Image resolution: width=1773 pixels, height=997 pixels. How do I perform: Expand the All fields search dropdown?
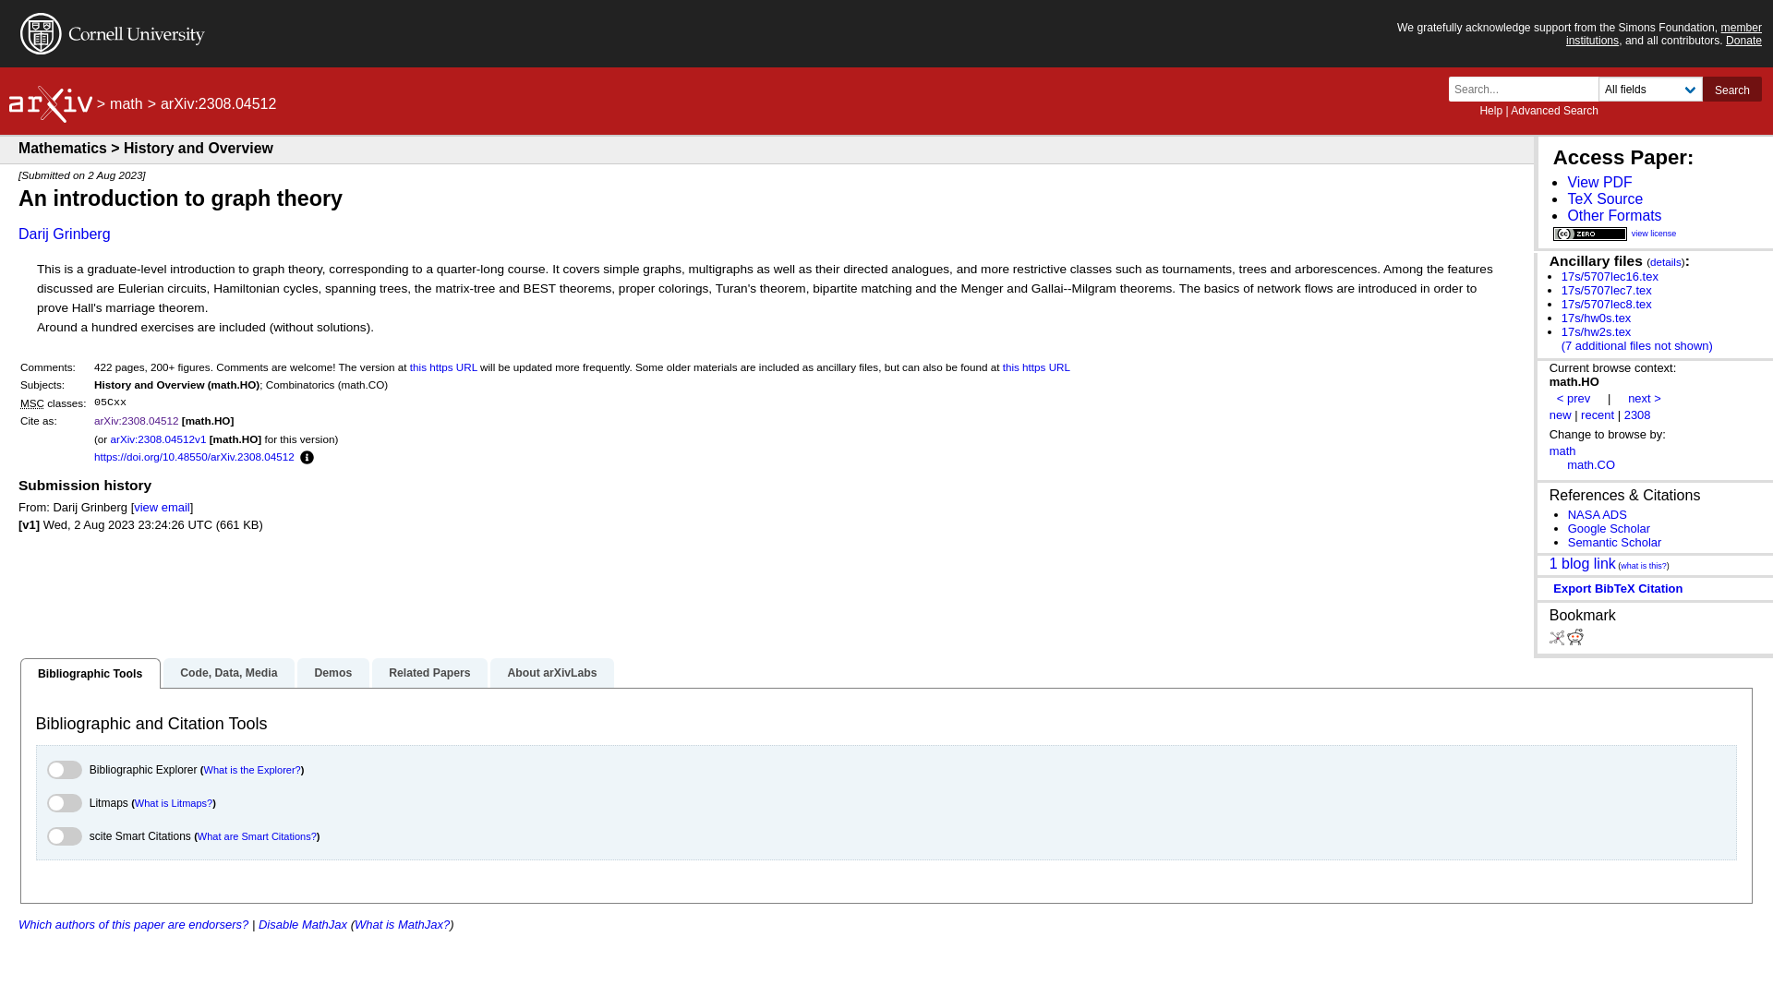click(1650, 89)
